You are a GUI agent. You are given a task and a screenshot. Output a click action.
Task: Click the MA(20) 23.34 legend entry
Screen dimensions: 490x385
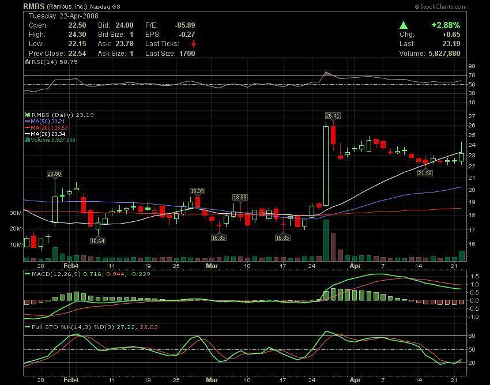coord(45,134)
